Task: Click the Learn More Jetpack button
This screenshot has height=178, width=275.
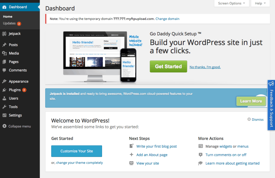Action: click(251, 101)
